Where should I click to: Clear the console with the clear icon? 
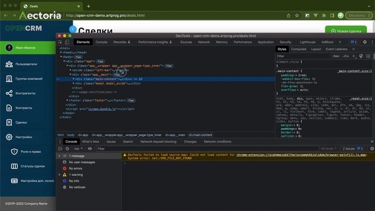pyautogui.click(x=67, y=148)
